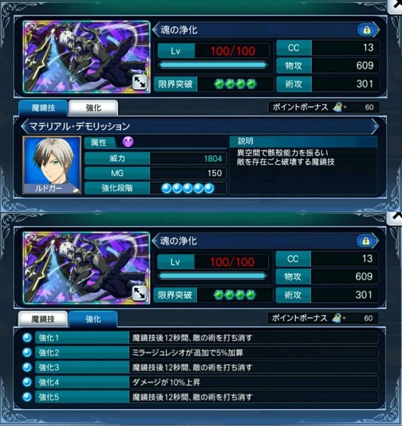
Task: Expand the upper card artwork with arrows icon
Action: (x=140, y=82)
